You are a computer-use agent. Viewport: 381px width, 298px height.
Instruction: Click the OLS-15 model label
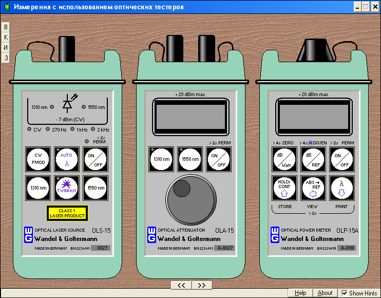click(x=101, y=230)
